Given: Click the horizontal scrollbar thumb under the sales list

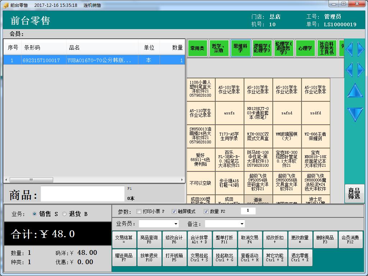Looking at the screenshot, I should pos(31,180).
